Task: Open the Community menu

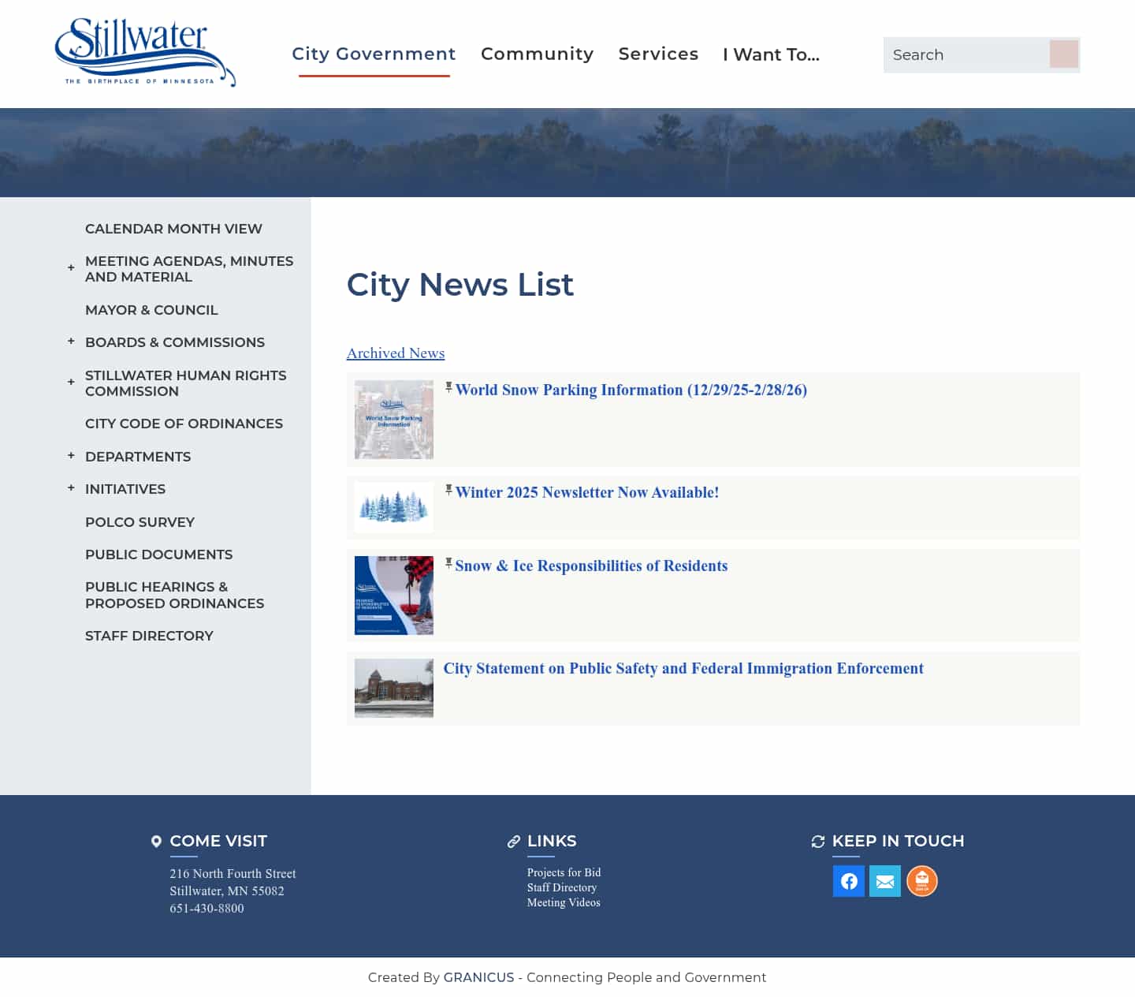Action: pos(537,54)
